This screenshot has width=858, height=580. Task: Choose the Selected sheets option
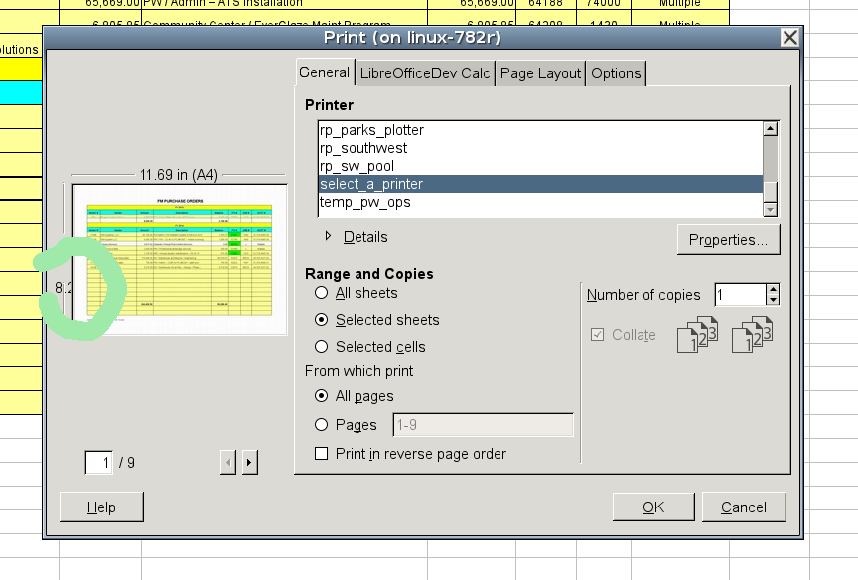[x=321, y=320]
